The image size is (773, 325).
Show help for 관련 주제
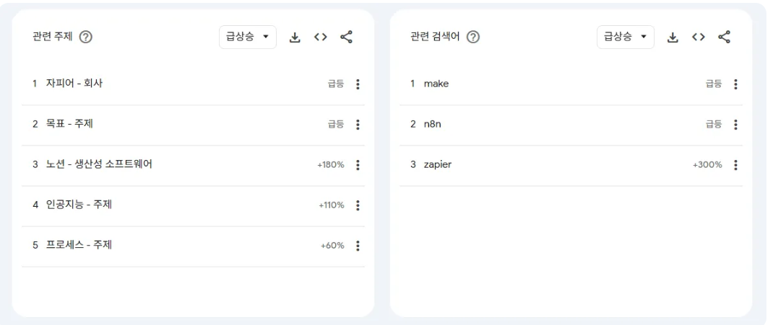[86, 37]
